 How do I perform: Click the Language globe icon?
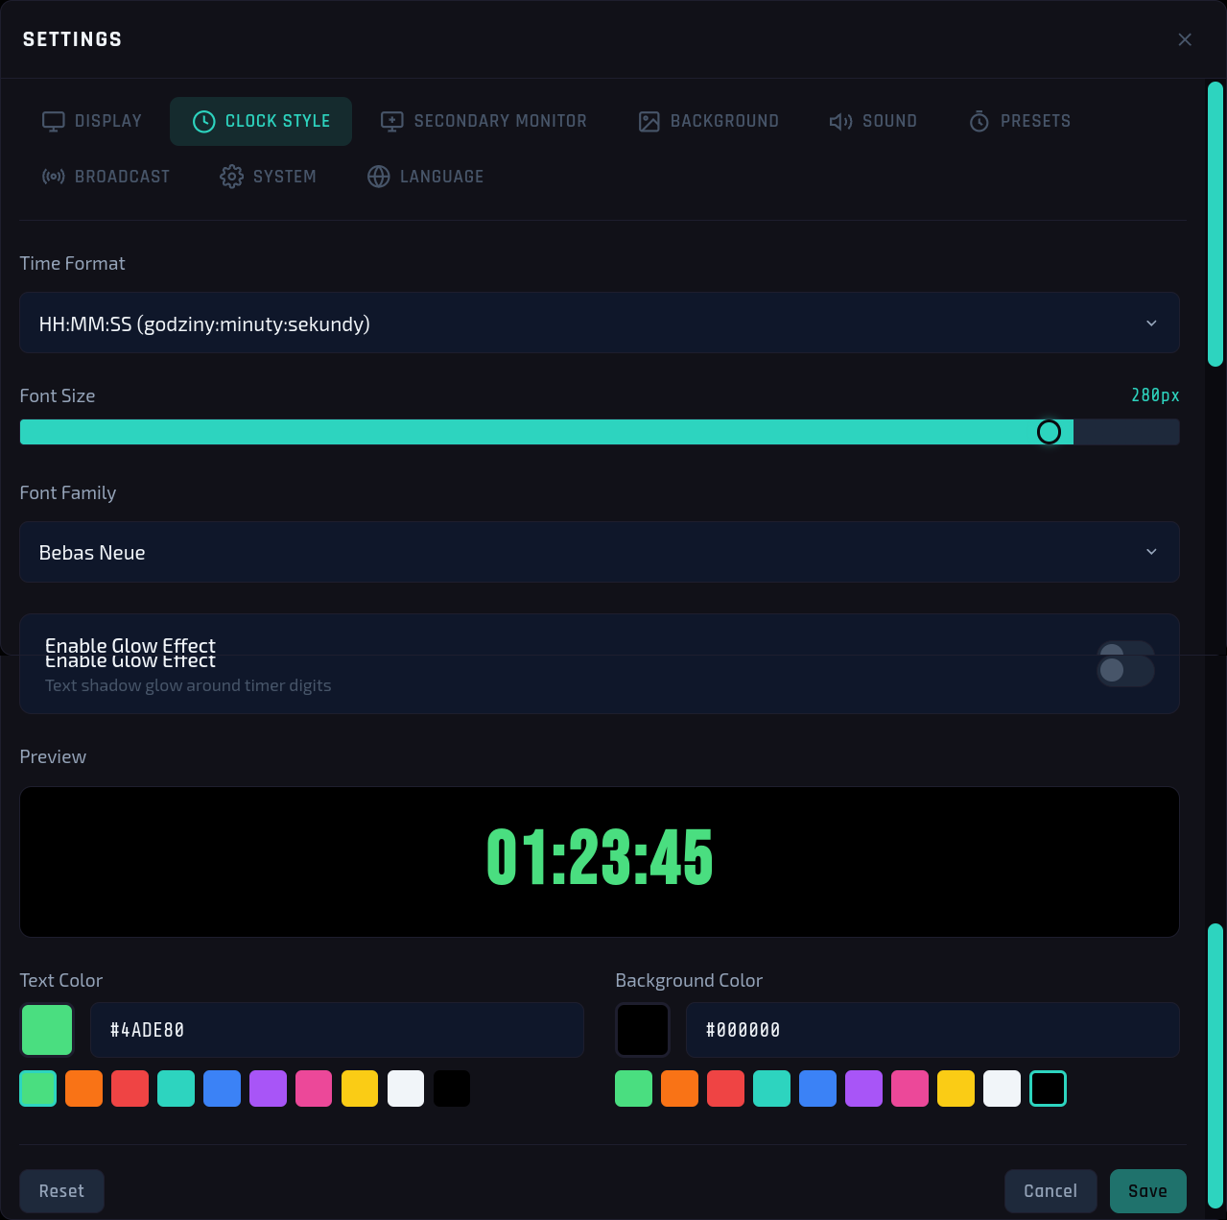point(379,177)
